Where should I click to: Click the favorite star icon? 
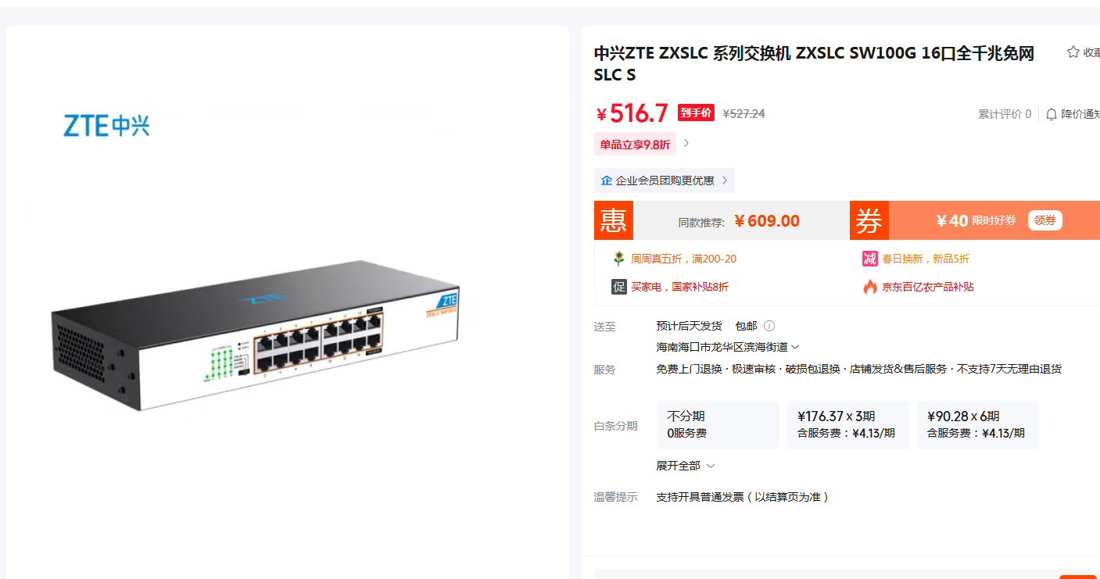1073,52
